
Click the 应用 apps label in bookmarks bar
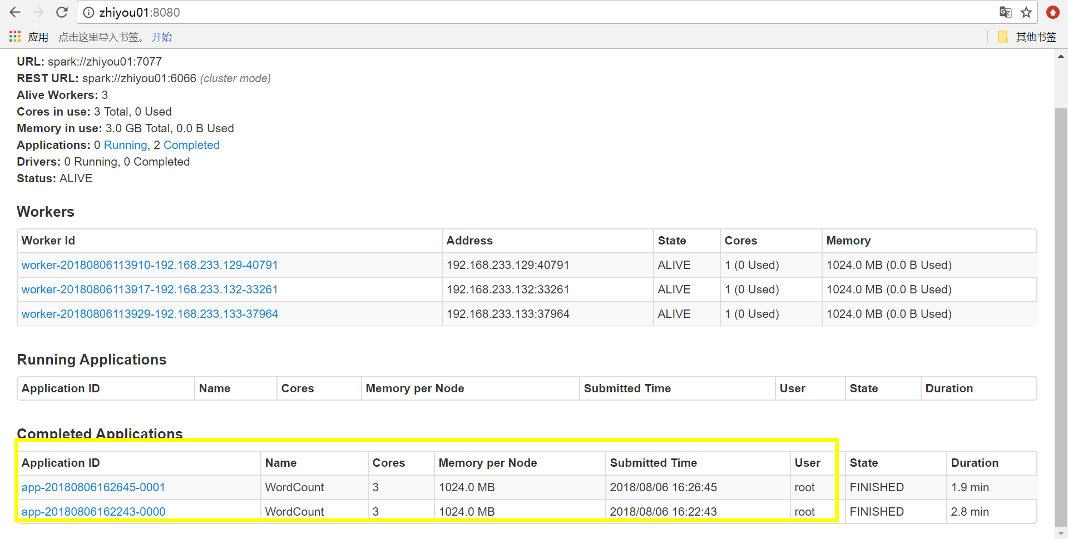(x=38, y=37)
